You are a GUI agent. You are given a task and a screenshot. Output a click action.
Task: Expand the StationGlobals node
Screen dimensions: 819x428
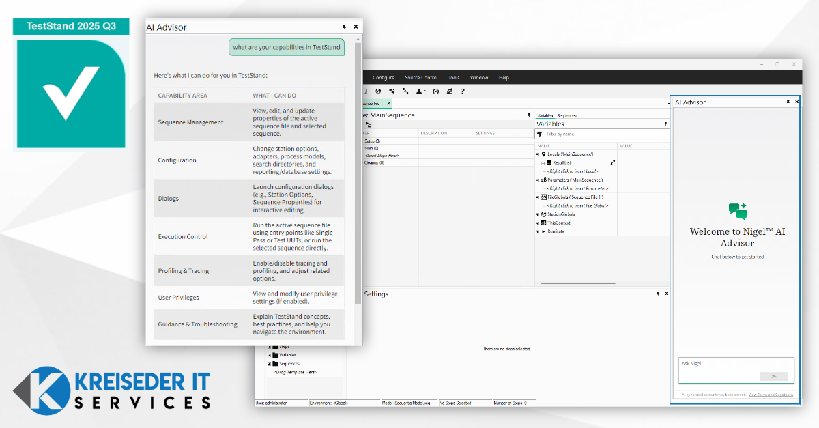pyautogui.click(x=537, y=214)
